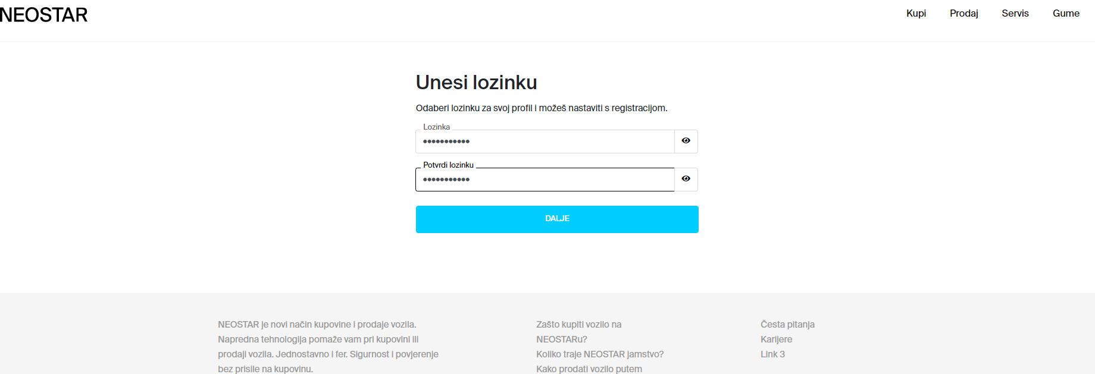Viewport: 1095px width, 374px height.
Task: Open the Kupi menu item
Action: point(916,13)
